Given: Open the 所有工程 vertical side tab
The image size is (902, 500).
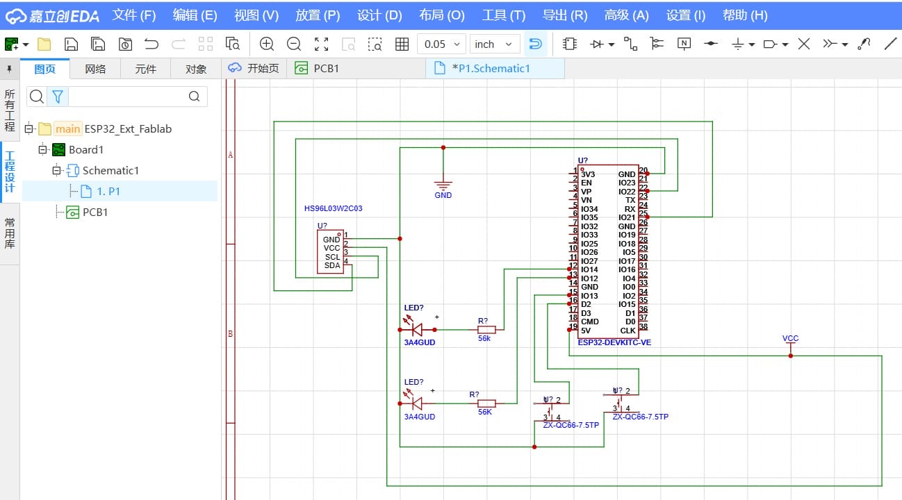Looking at the screenshot, I should tap(10, 110).
